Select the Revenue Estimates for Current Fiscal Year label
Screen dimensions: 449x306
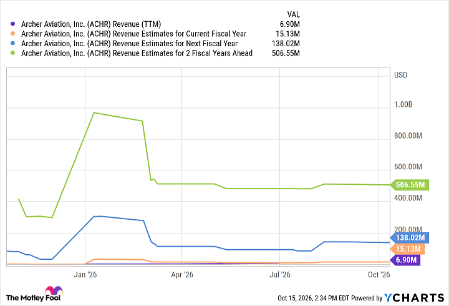click(x=133, y=34)
